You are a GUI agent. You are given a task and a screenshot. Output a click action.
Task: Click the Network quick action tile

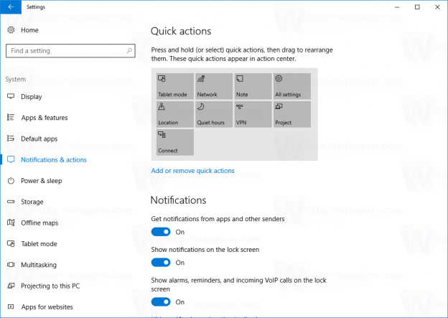[x=214, y=86]
